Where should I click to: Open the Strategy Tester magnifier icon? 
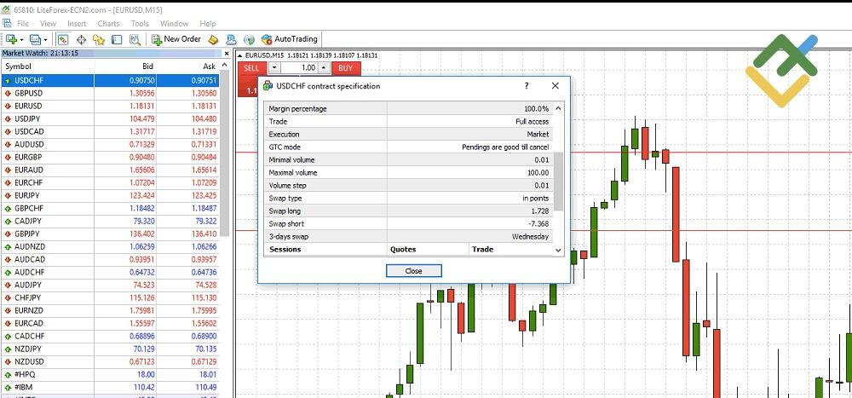tap(135, 39)
